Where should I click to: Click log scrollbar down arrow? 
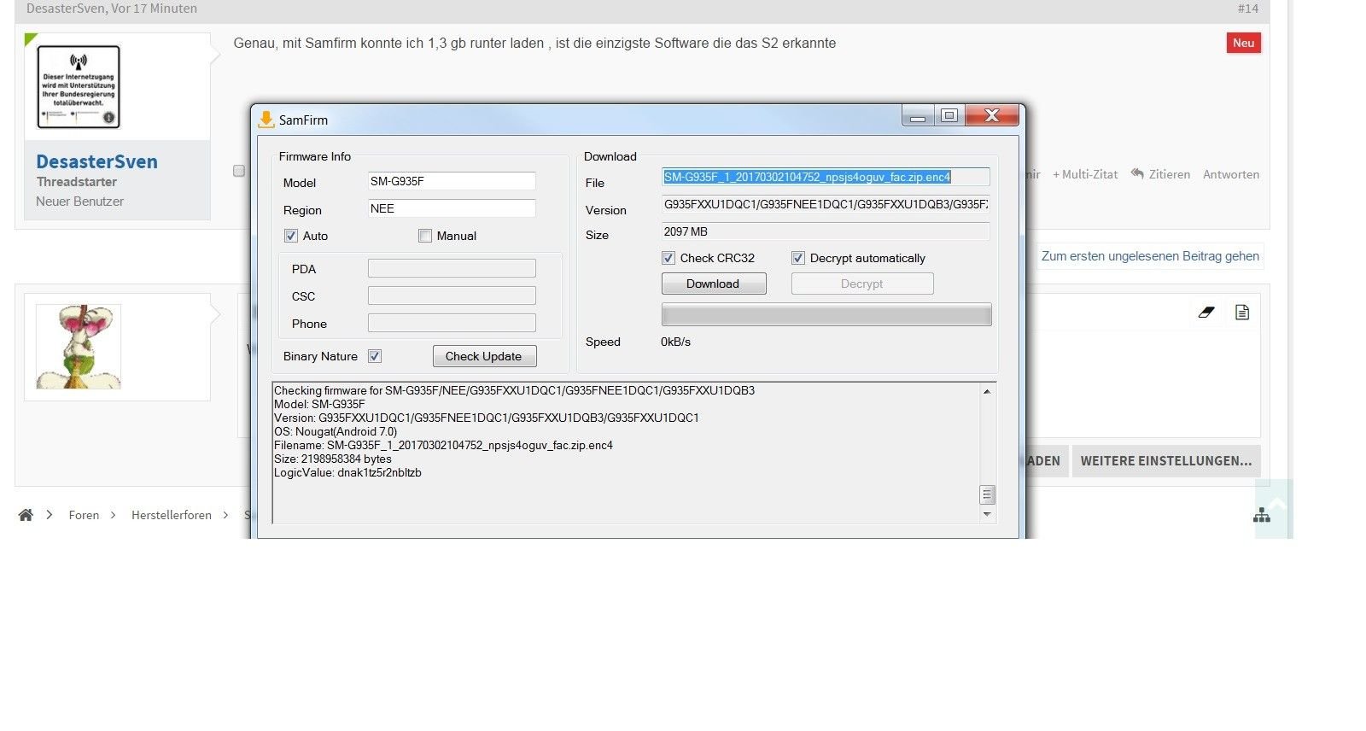click(x=987, y=514)
